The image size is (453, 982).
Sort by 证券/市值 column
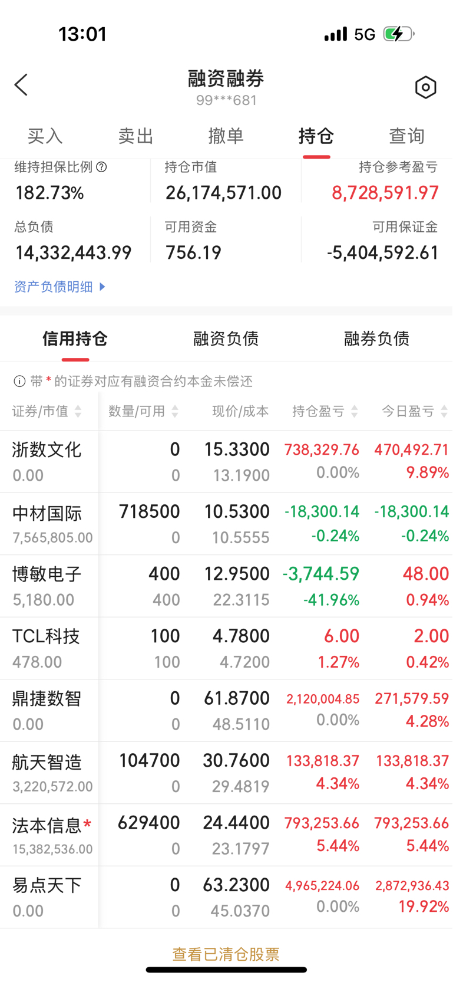coord(47,411)
